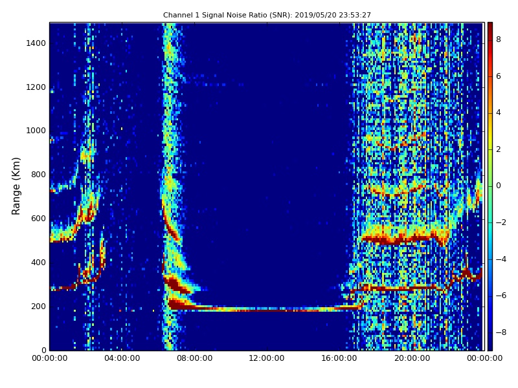This screenshot has height=388, width=518.
Task: Click the colorbar label 4
Action: 499,113
